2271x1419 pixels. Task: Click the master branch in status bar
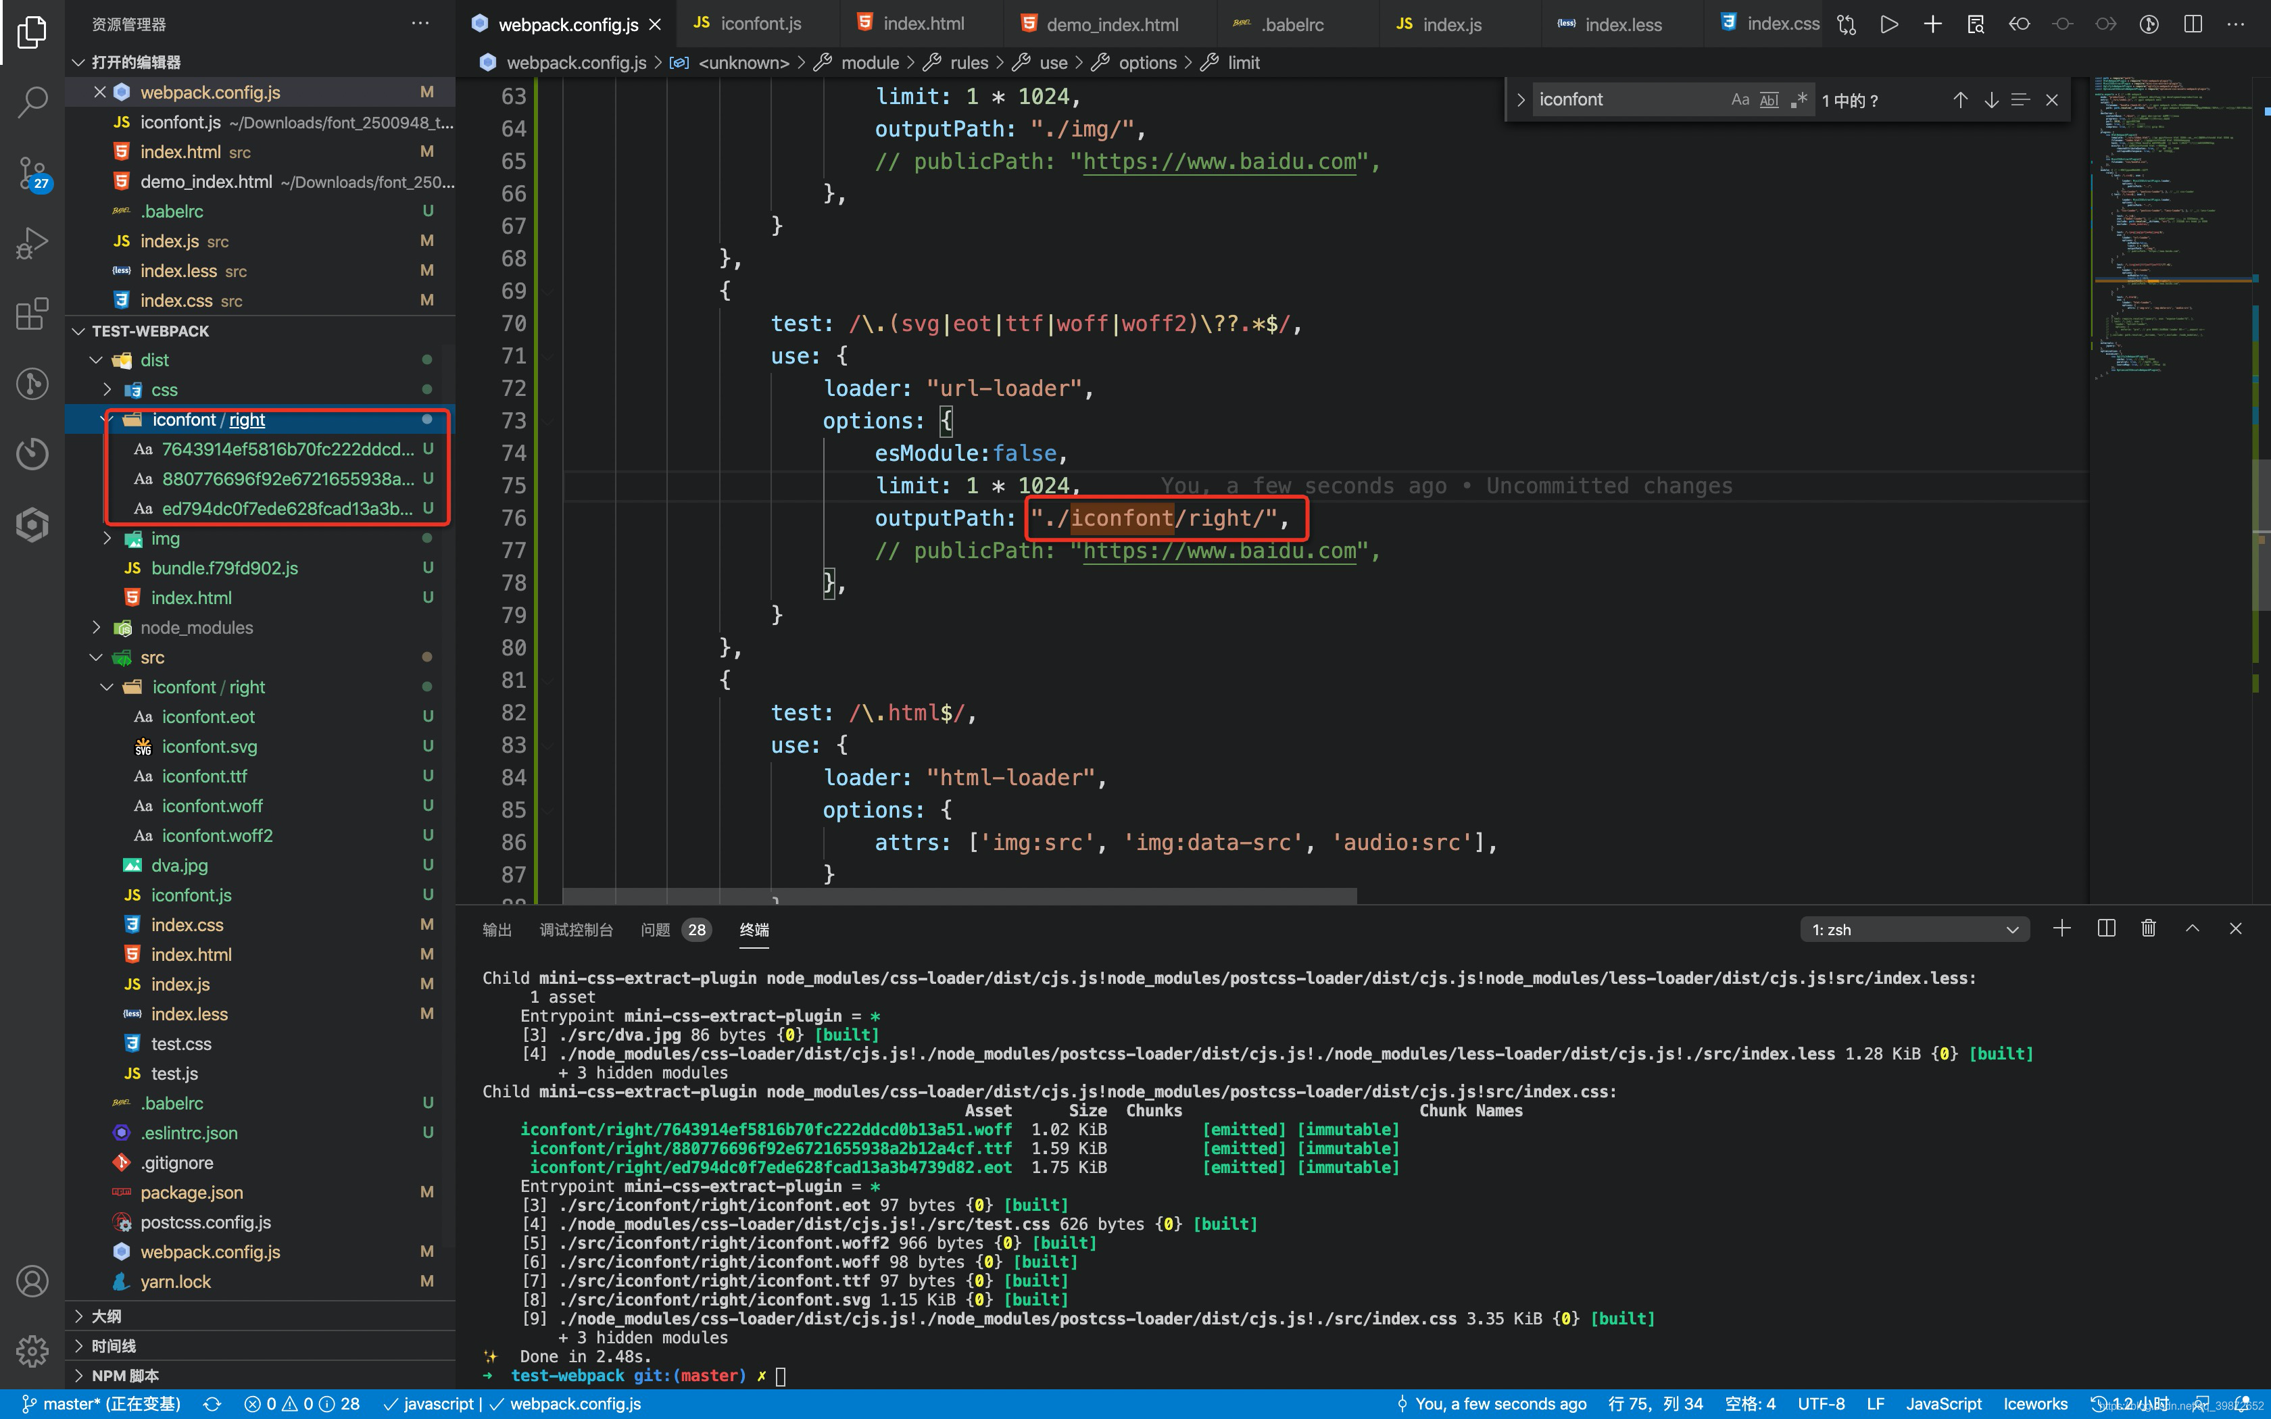[x=101, y=1404]
